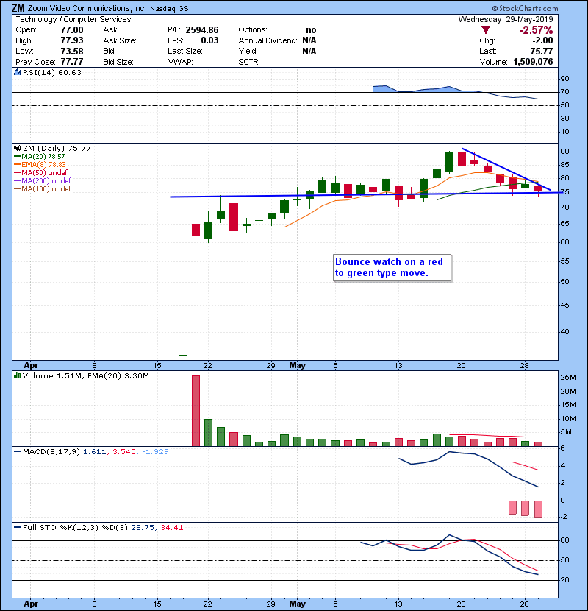Click the Annual Dividend label
The width and height of the screenshot is (588, 611).
268,40
